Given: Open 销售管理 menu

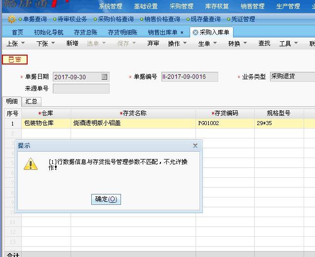Looking at the screenshot, I should 252,6.
